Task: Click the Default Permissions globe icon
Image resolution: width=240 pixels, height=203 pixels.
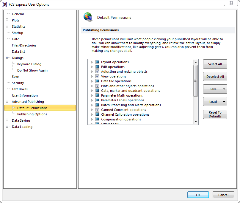Action: [88, 17]
